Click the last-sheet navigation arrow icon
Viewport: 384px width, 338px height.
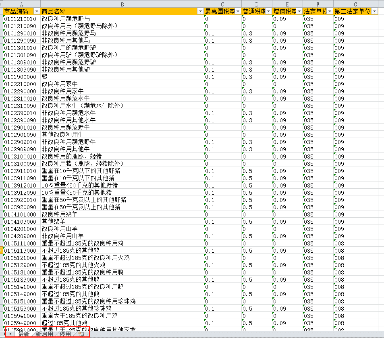pos(10,334)
